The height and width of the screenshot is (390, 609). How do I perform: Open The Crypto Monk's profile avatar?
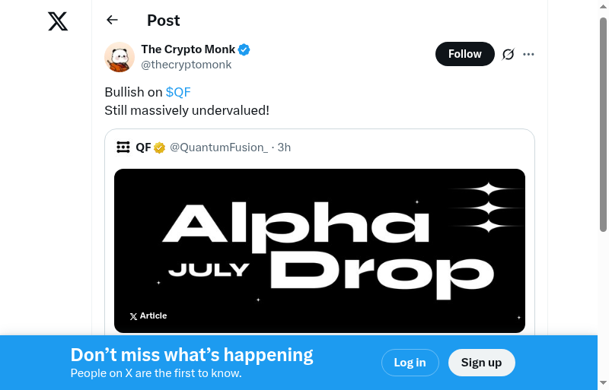point(120,57)
